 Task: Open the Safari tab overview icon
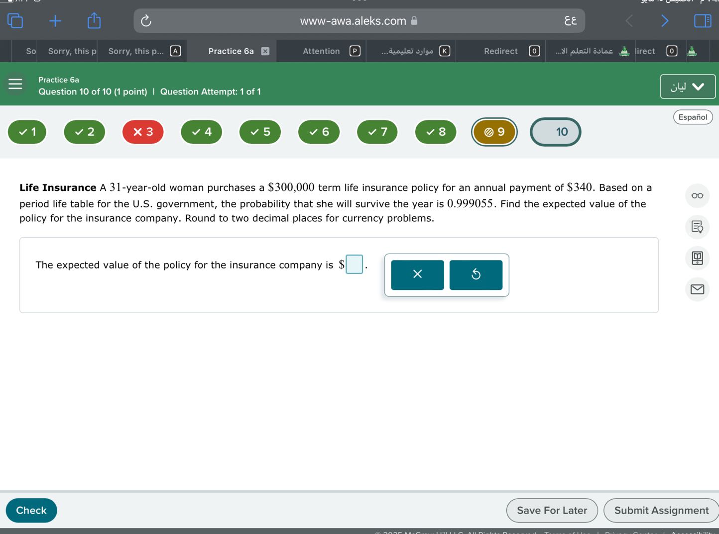[x=15, y=21]
